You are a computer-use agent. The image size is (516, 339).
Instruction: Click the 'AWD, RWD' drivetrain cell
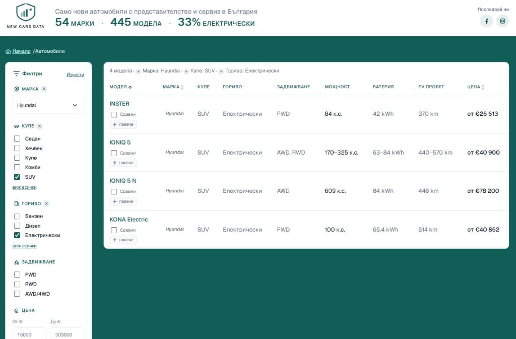point(291,153)
